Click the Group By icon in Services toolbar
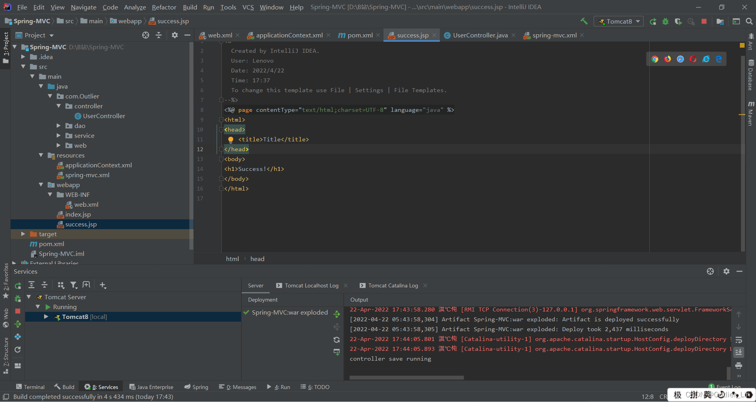 (x=61, y=285)
